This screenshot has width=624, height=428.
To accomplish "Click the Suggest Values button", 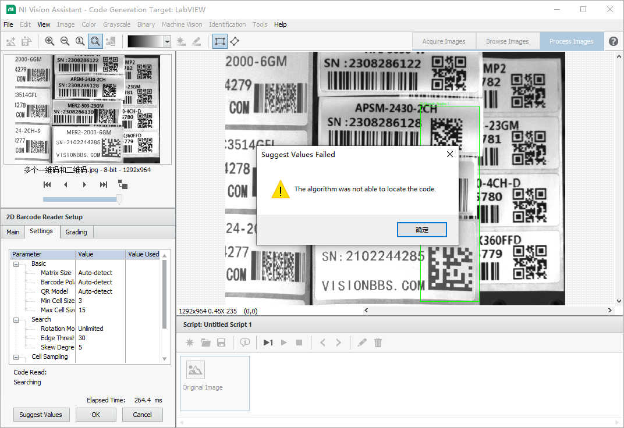I will [x=41, y=415].
